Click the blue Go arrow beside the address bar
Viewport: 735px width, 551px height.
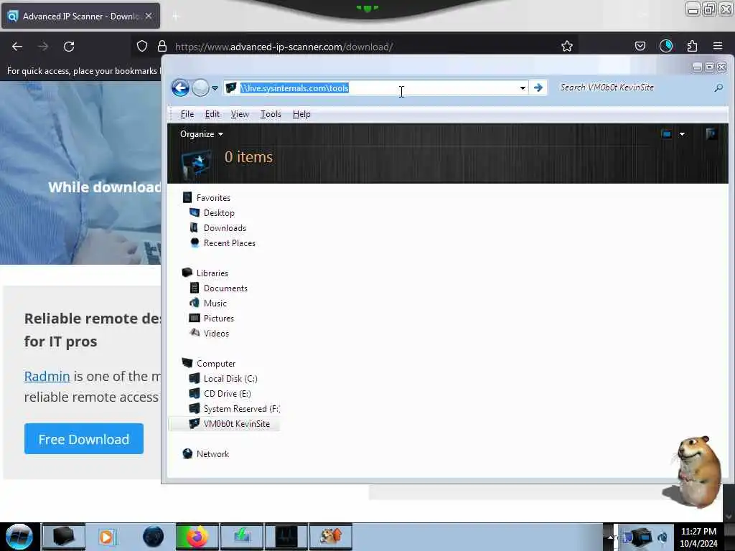coord(538,88)
